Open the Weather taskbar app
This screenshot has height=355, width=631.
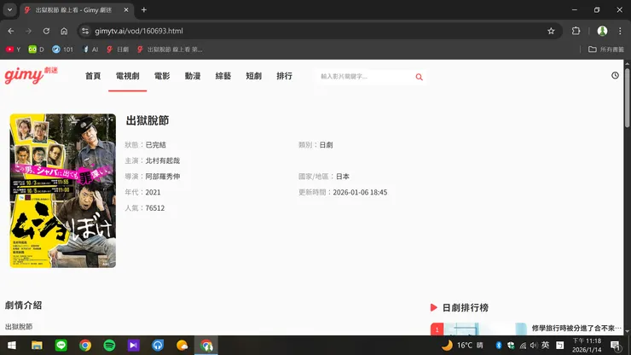coord(182,346)
